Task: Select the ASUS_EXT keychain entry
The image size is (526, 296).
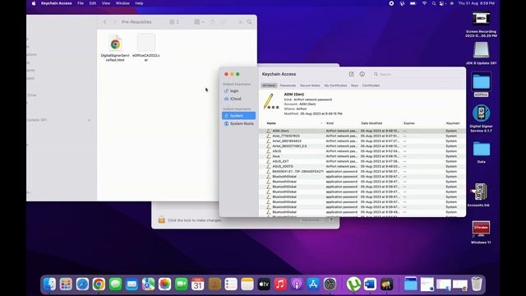Action: 362,161
